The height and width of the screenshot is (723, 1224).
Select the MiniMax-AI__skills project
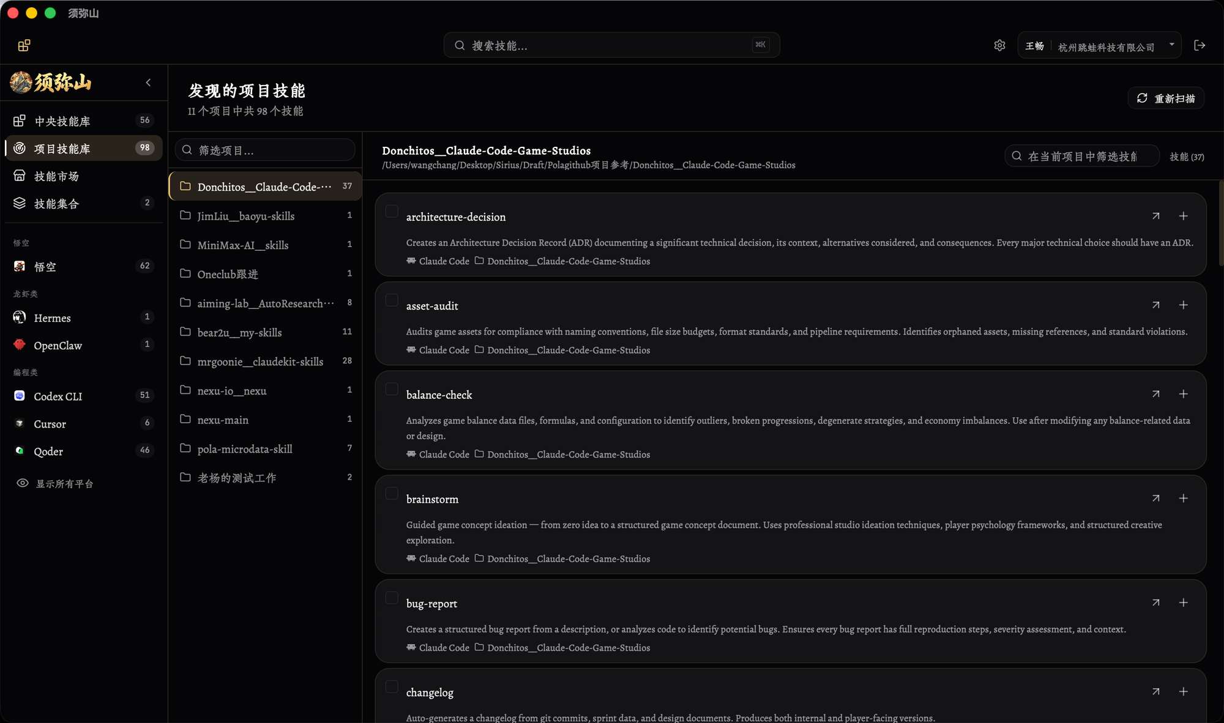point(266,245)
